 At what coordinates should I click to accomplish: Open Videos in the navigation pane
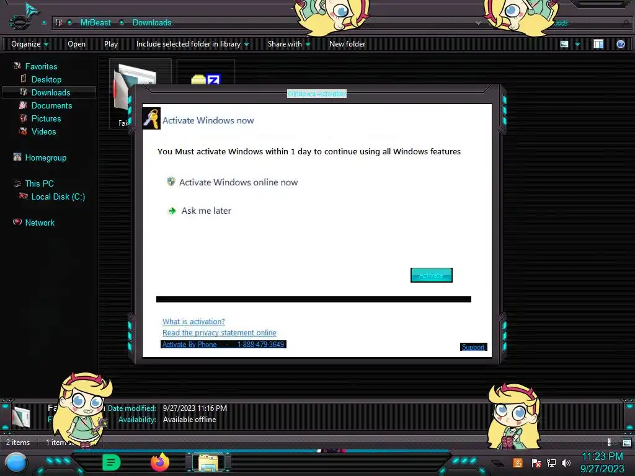click(x=43, y=131)
